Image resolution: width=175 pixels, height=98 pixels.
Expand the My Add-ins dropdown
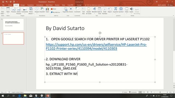(x=61, y=12)
